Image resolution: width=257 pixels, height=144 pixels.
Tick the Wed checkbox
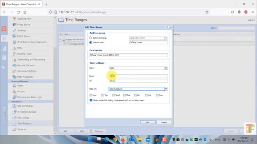click(113, 95)
